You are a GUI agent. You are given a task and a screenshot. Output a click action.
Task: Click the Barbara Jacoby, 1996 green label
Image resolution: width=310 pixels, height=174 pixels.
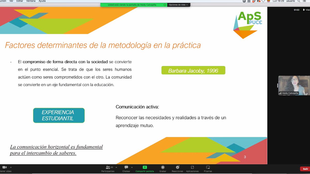193,70
